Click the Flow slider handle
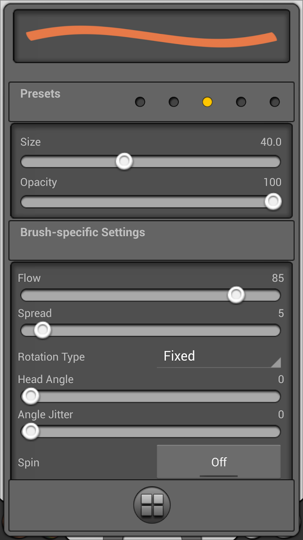Viewport: 303px width, 540px height. click(236, 295)
